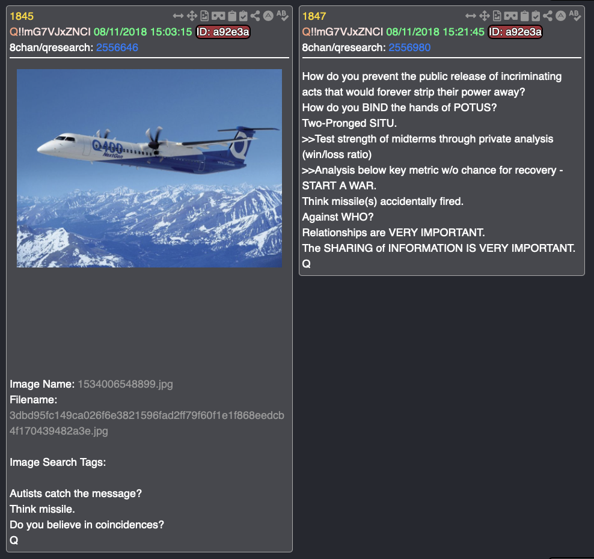Copy post 1847 using the plain clipboard icon

pyautogui.click(x=525, y=16)
